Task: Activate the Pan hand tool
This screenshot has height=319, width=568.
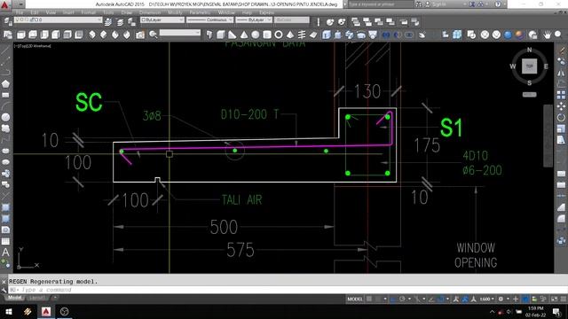Action: (x=547, y=35)
